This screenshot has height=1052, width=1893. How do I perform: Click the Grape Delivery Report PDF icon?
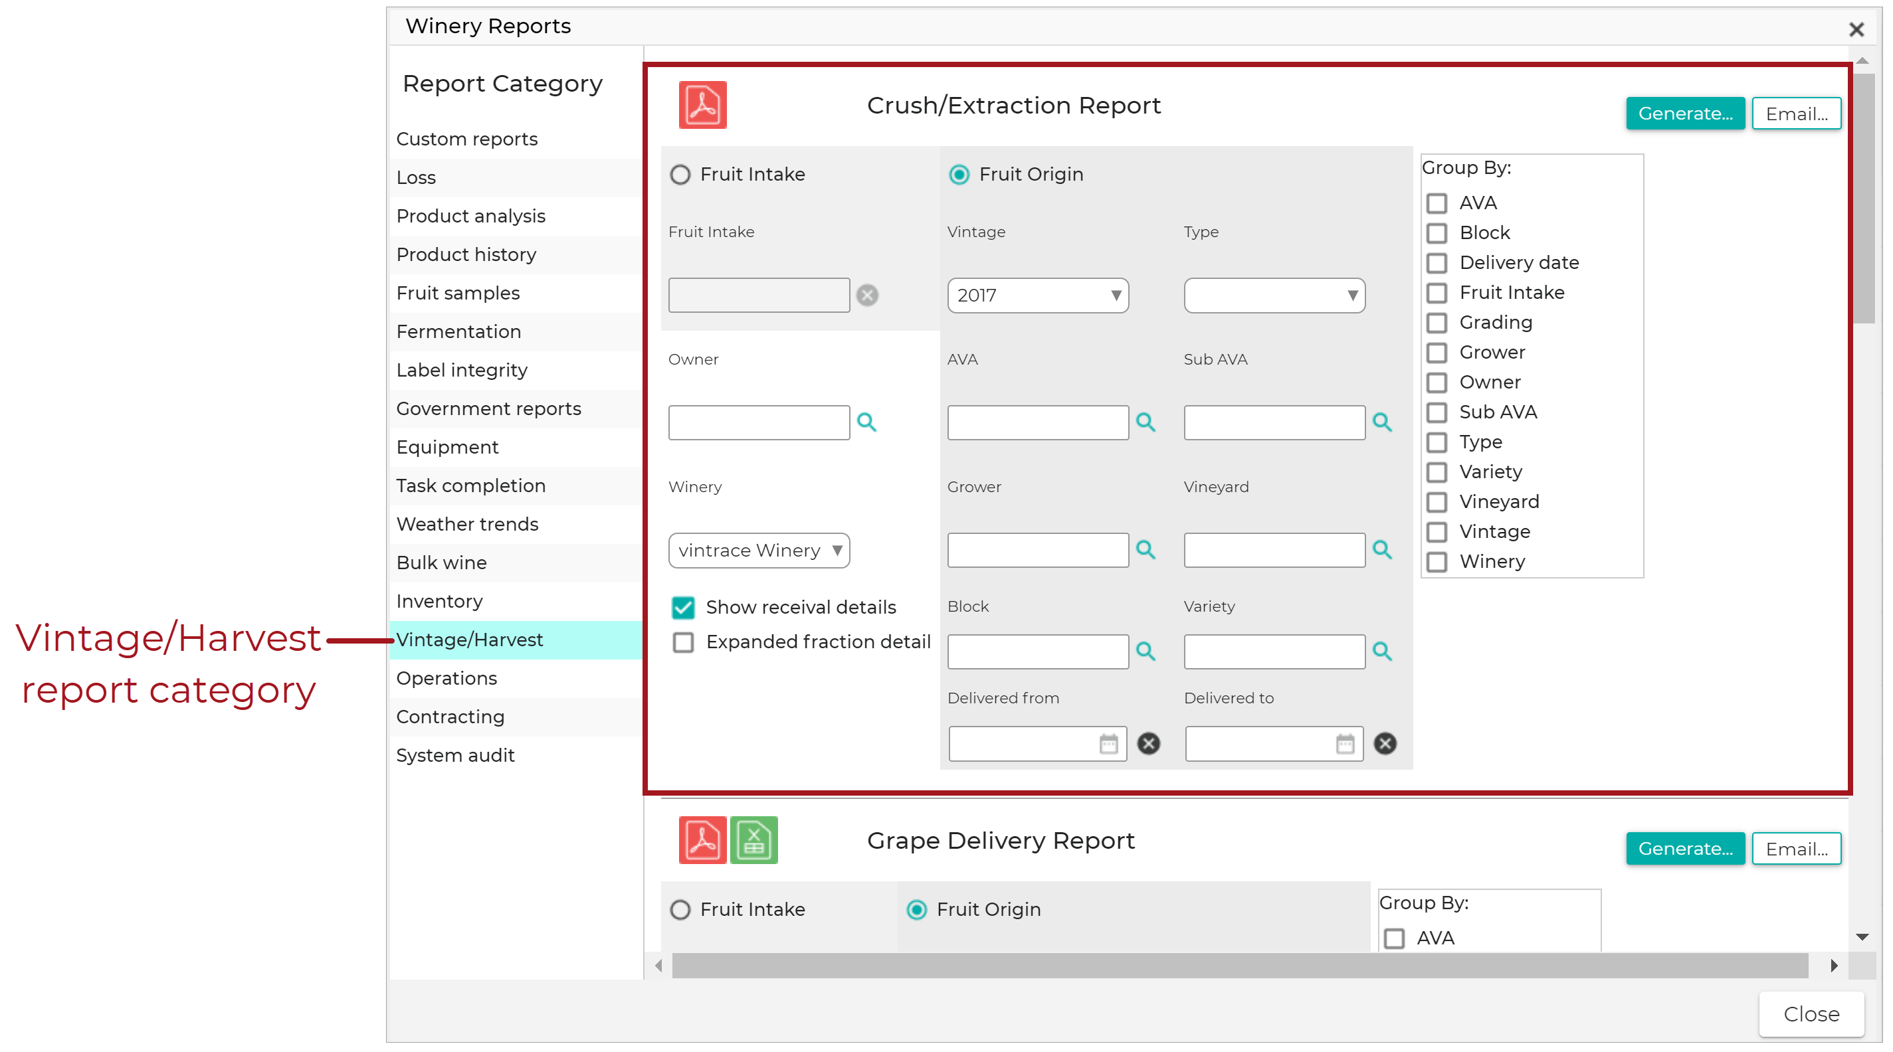click(x=702, y=839)
